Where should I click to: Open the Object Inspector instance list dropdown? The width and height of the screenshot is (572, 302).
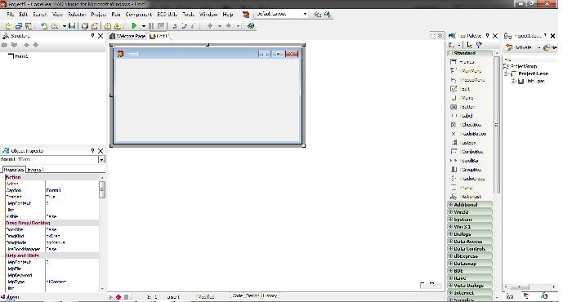click(x=101, y=159)
